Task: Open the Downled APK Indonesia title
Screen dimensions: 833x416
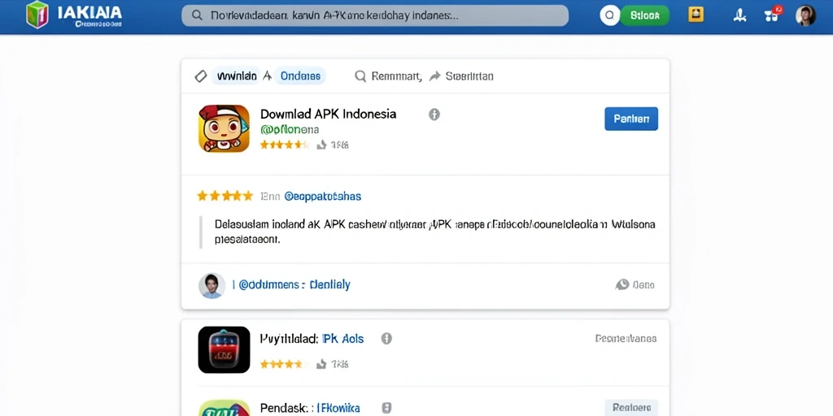Action: (x=328, y=114)
